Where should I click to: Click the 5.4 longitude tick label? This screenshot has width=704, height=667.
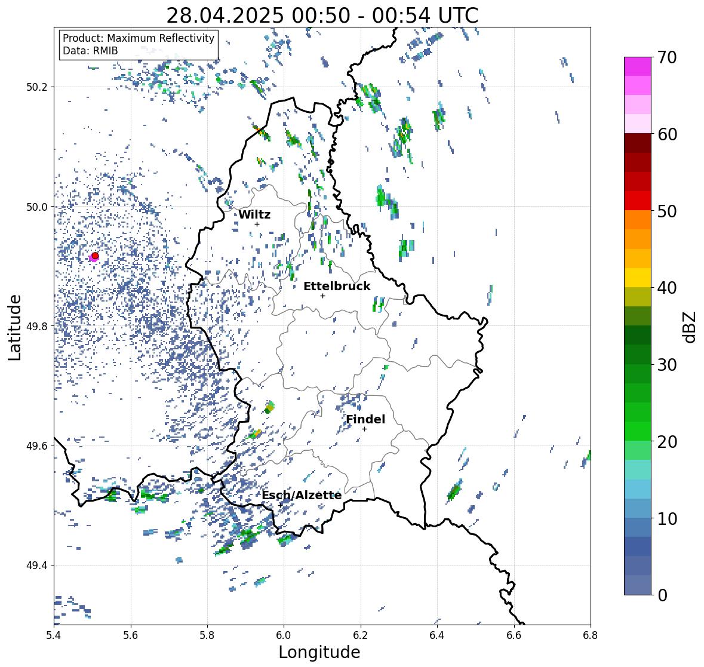[54, 635]
